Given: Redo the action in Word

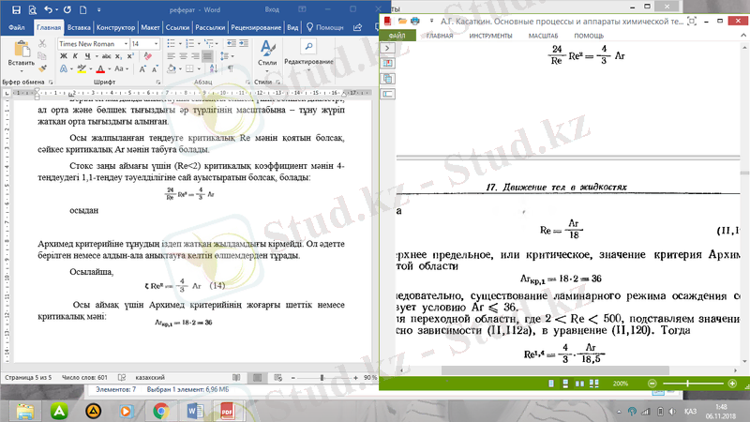Looking at the screenshot, I should point(67,9).
